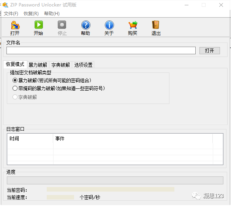Click the 当前速度 value field

[x=60, y=197]
